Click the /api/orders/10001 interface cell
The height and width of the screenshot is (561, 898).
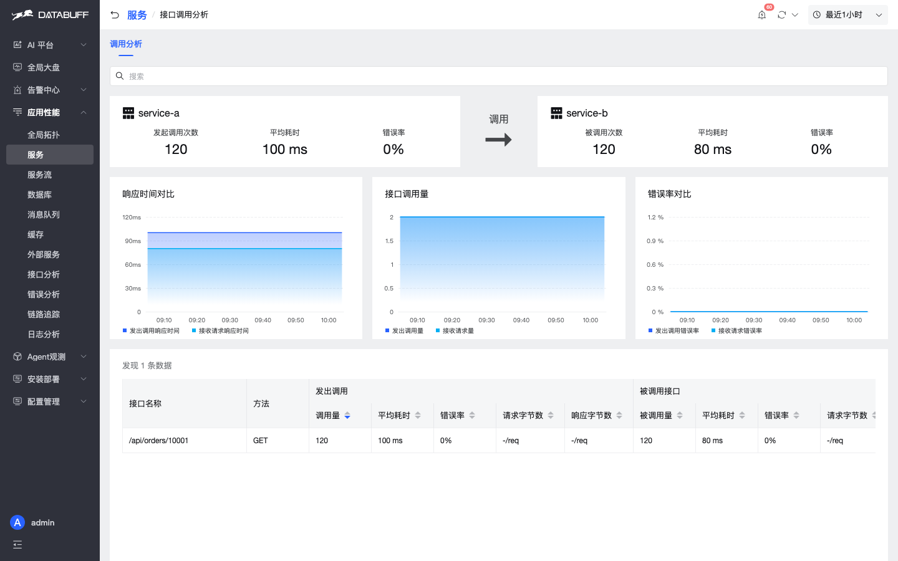click(x=185, y=440)
